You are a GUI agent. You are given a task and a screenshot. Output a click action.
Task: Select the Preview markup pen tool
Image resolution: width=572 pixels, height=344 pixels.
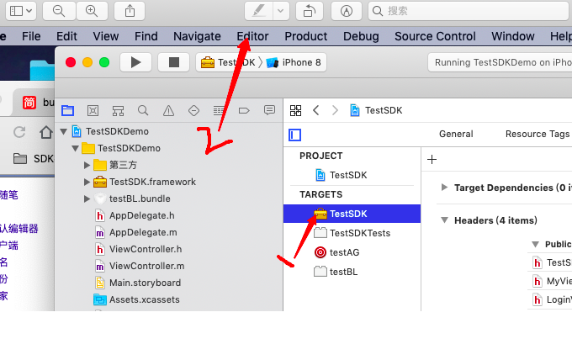point(258,11)
